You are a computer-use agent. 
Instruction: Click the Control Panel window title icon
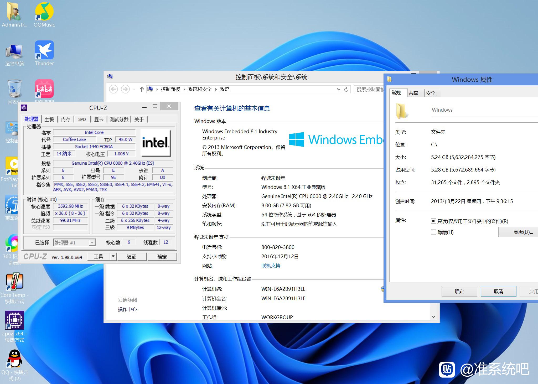coord(110,77)
